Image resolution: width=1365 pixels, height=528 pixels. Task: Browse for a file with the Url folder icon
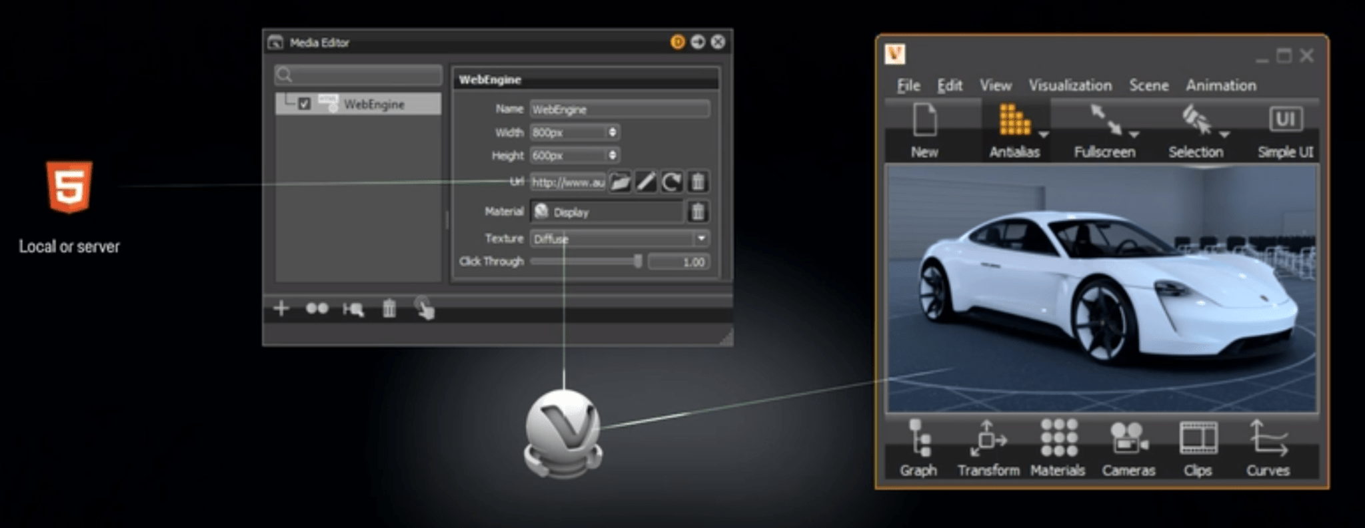pos(620,182)
